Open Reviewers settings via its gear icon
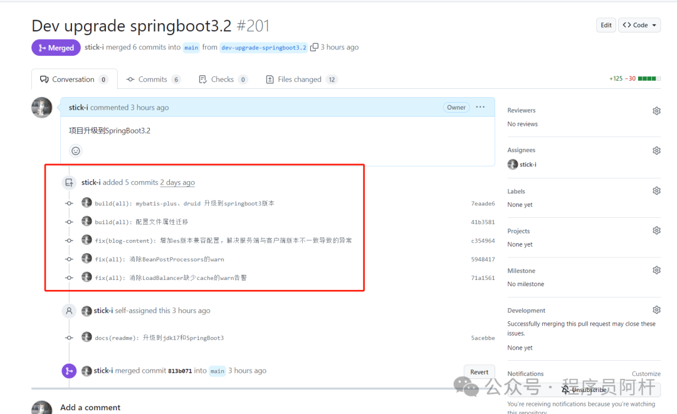The height and width of the screenshot is (414, 677). [x=656, y=110]
